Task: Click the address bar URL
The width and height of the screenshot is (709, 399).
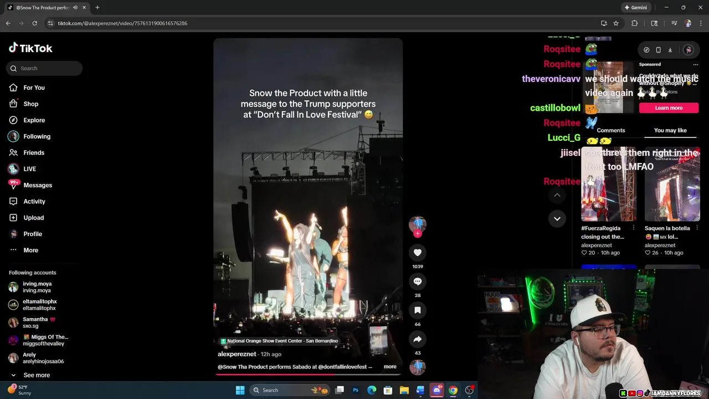Action: pos(122,23)
